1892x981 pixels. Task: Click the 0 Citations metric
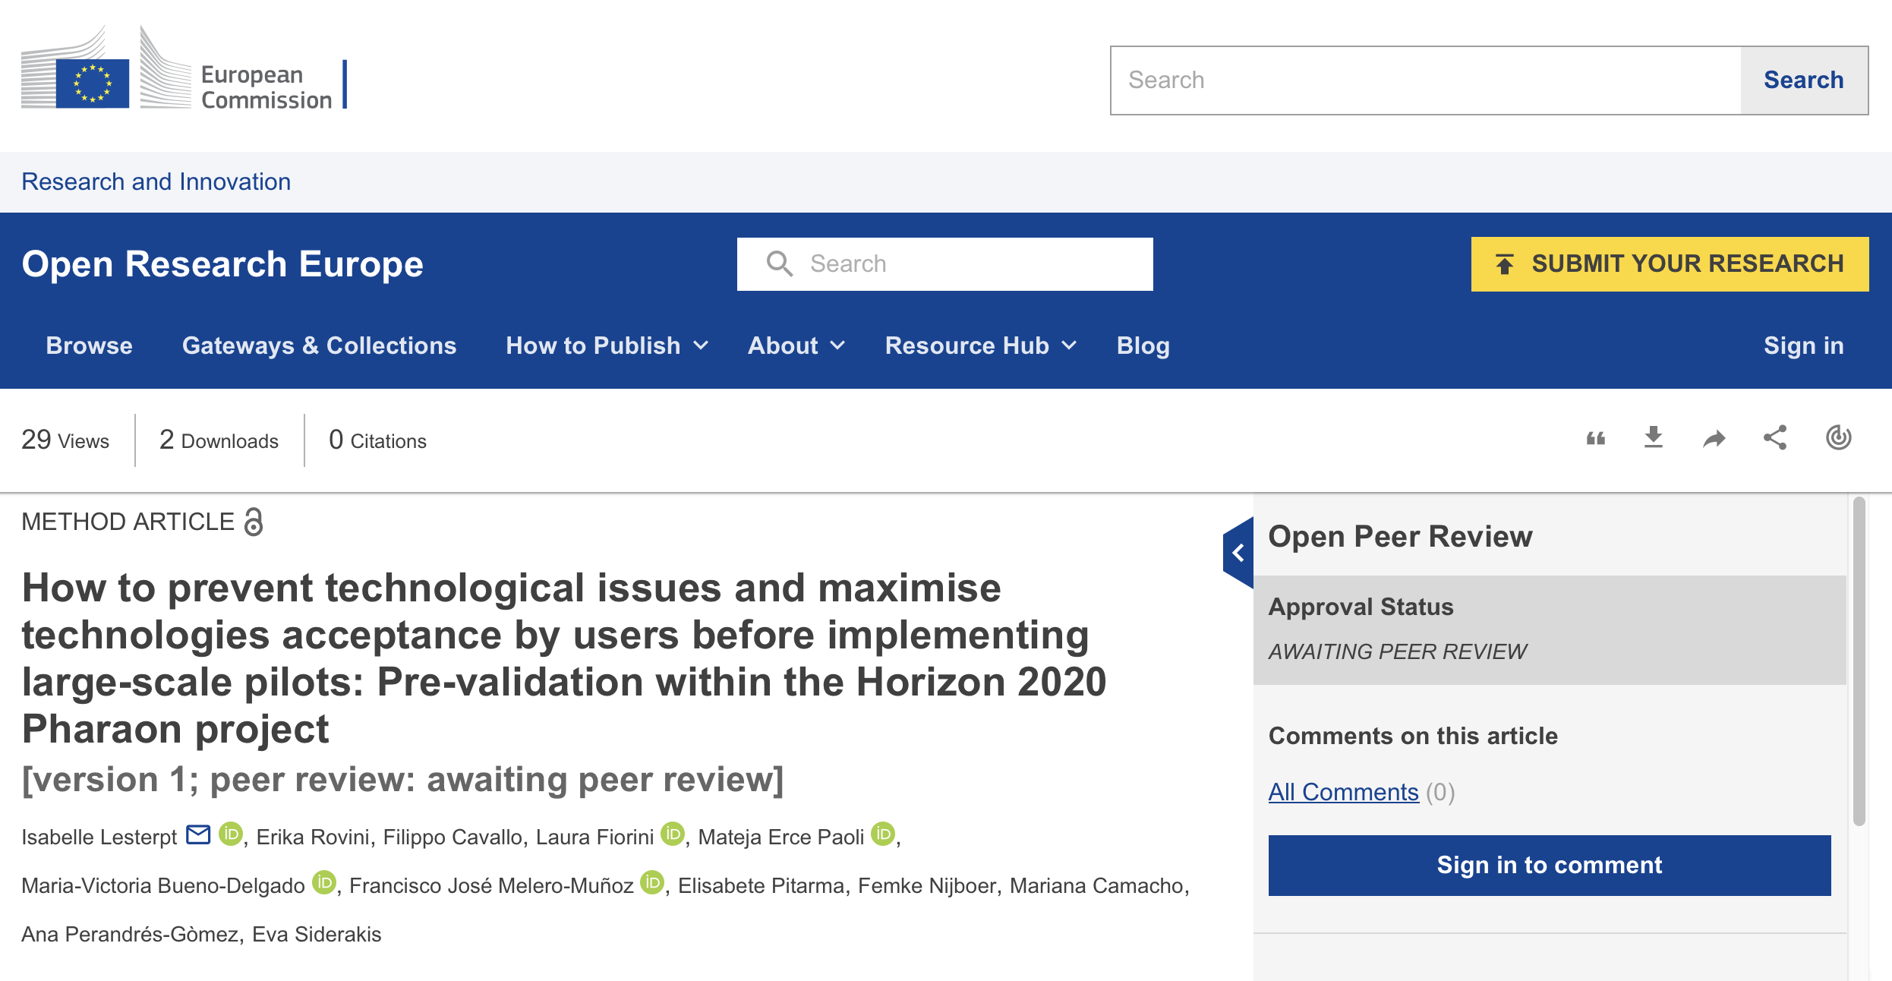(x=377, y=440)
